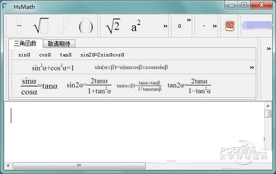The width and height of the screenshot is (276, 174).
Task: Insert the dot operator symbol
Action: [204, 26]
